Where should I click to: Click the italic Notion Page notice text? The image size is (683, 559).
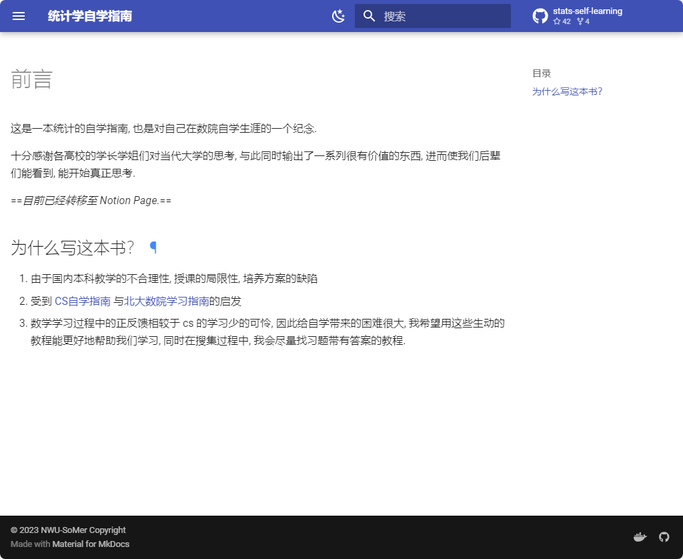pyautogui.click(x=91, y=200)
